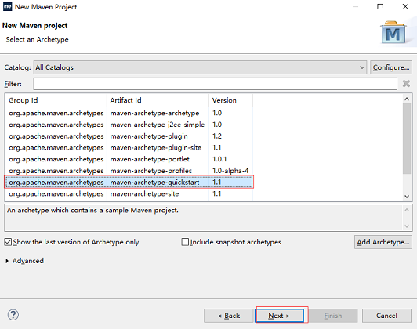Toggle Show the last version of Archetype only
The height and width of the screenshot is (329, 417).
click(x=8, y=242)
